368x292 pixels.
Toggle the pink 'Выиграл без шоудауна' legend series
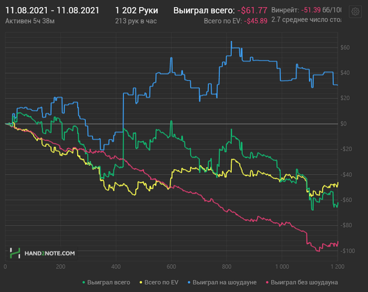pyautogui.click(x=302, y=283)
